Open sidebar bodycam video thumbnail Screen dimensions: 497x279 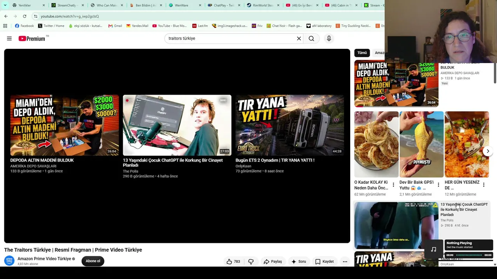coord(396,225)
